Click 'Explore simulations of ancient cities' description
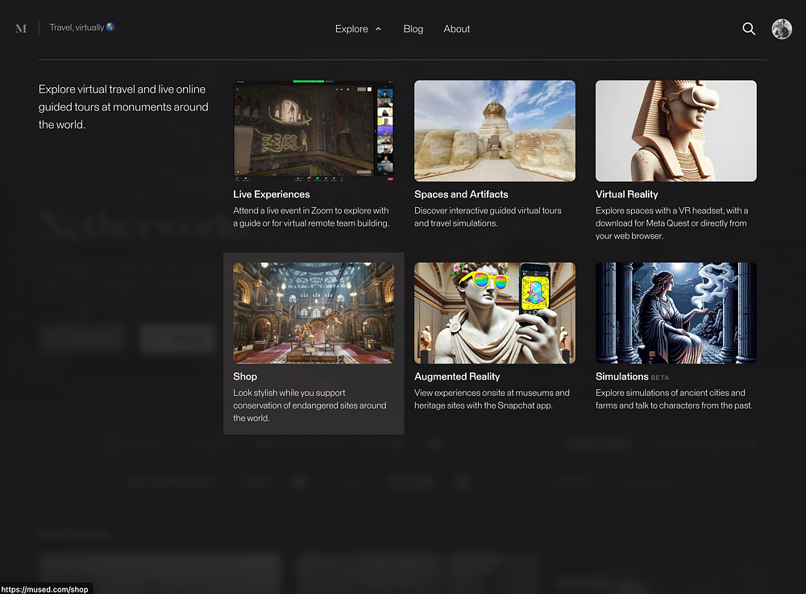The height and width of the screenshot is (594, 806). coord(674,399)
